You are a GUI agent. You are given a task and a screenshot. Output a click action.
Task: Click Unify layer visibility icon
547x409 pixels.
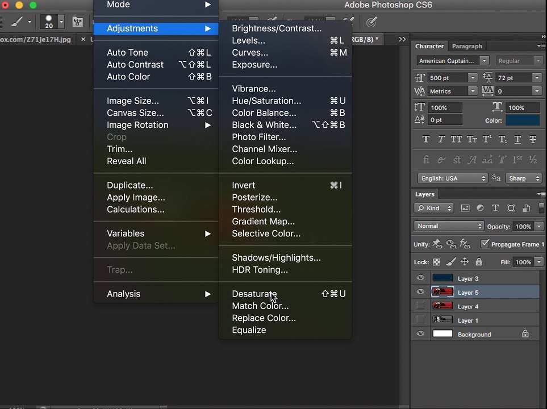tap(451, 244)
